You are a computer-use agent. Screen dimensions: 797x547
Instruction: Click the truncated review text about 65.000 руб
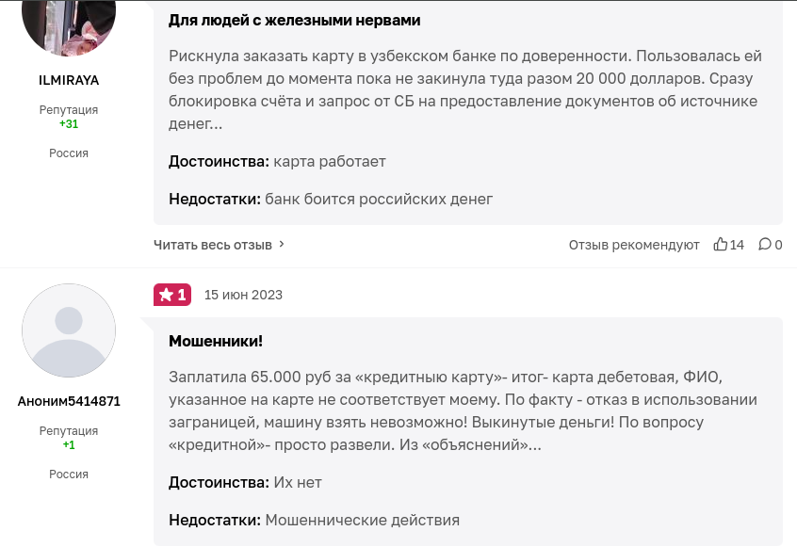pos(463,410)
